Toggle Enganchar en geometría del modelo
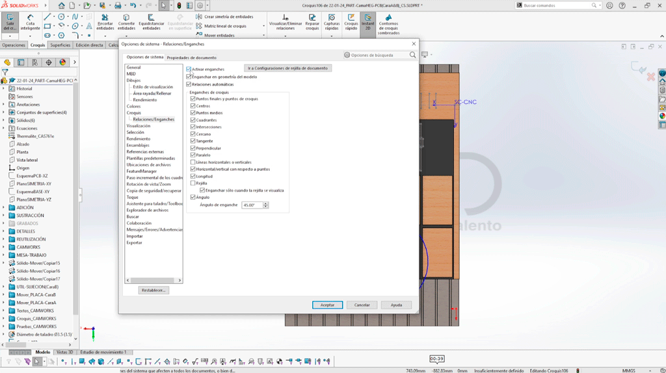 [x=189, y=77]
